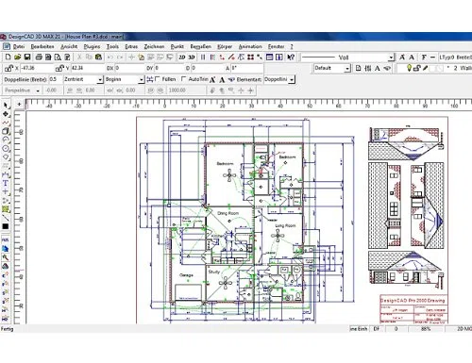Select the arrow selection tool

(6, 105)
